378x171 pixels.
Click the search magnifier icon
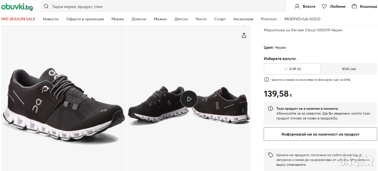click(x=46, y=6)
